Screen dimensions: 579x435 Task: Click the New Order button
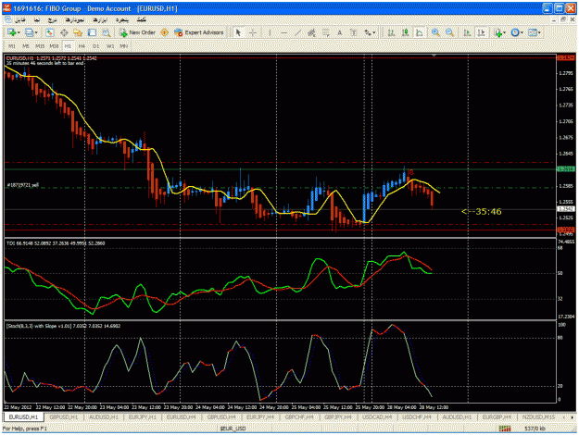coord(137,32)
